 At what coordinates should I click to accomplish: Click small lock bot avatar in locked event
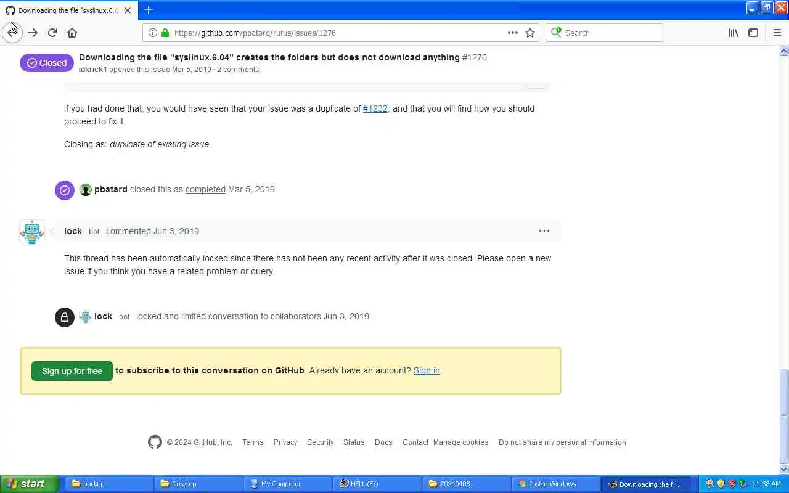click(x=86, y=317)
